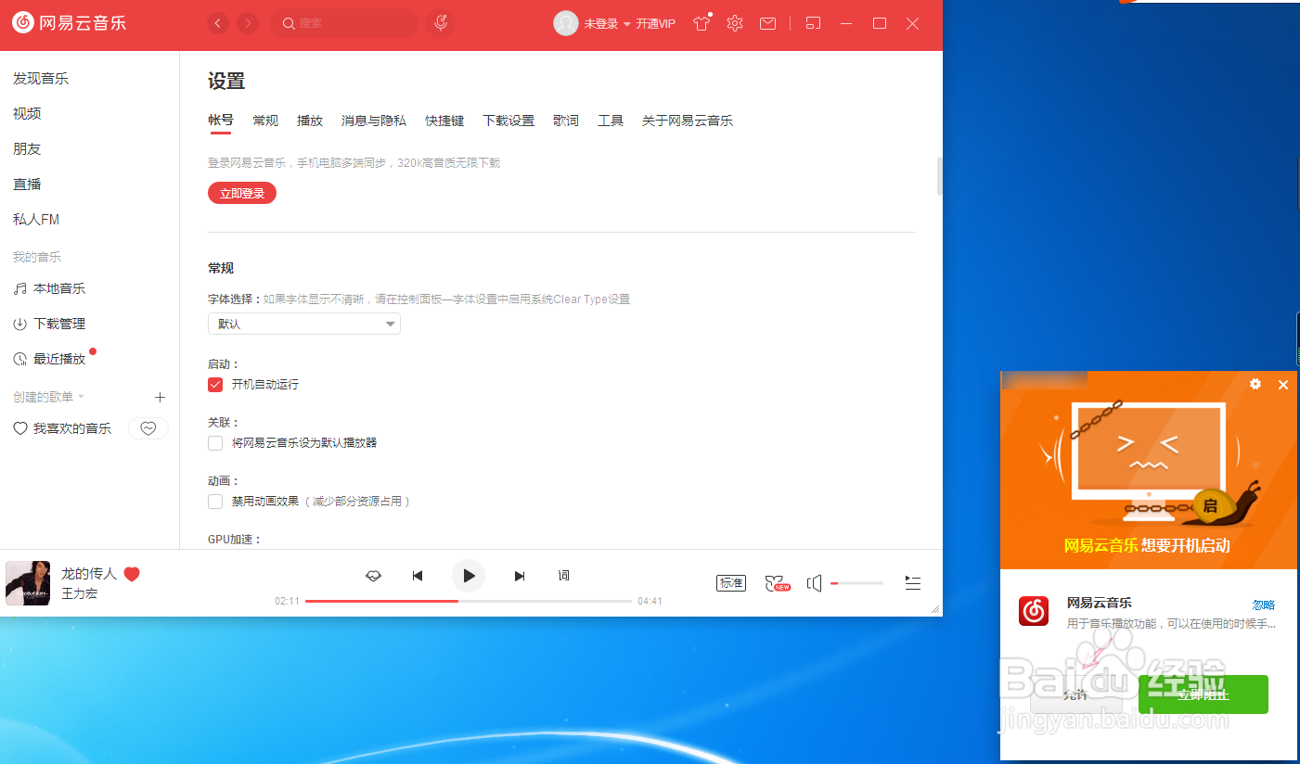Click the volume slider
1300x764 pixels.
[x=856, y=583]
